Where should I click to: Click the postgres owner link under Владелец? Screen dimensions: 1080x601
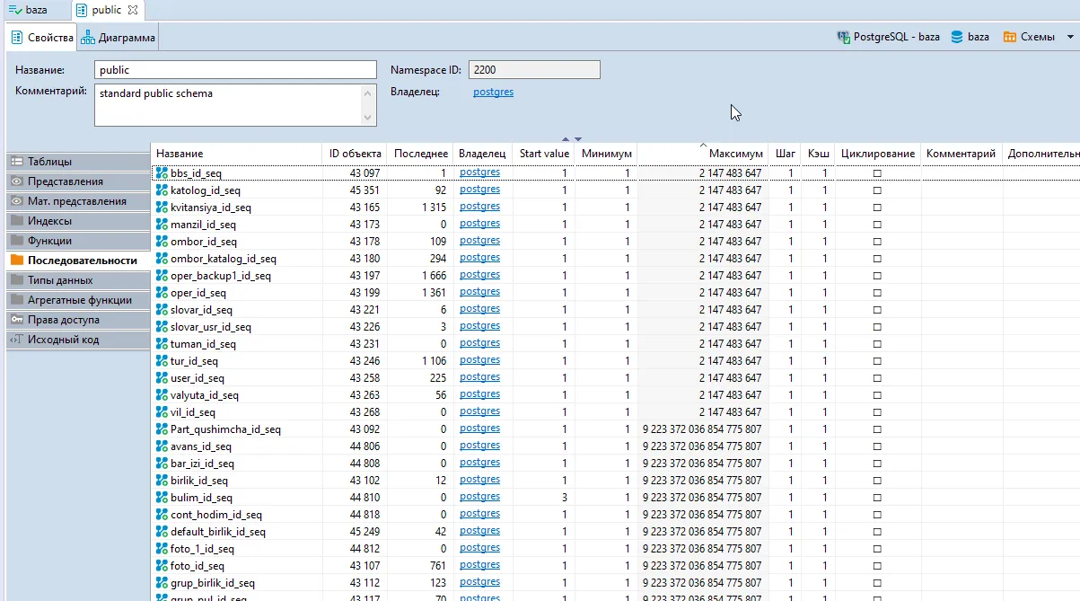click(493, 92)
